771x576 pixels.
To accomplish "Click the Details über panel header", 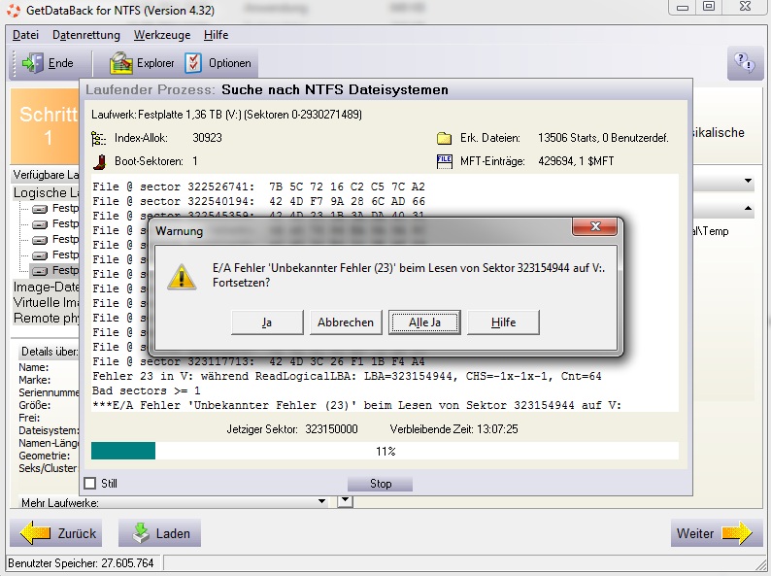I will pyautogui.click(x=50, y=352).
